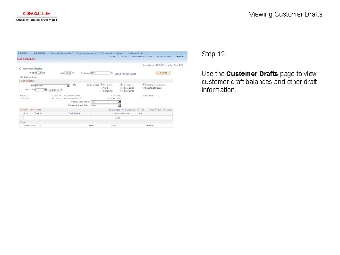The image size is (340, 255).
Task: Click the Customer lookup magnifier icon
Action: pyautogui.click(x=111, y=73)
